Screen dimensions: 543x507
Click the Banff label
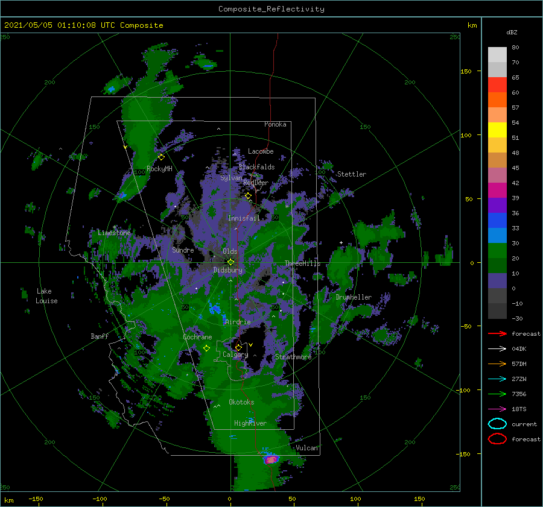[100, 336]
